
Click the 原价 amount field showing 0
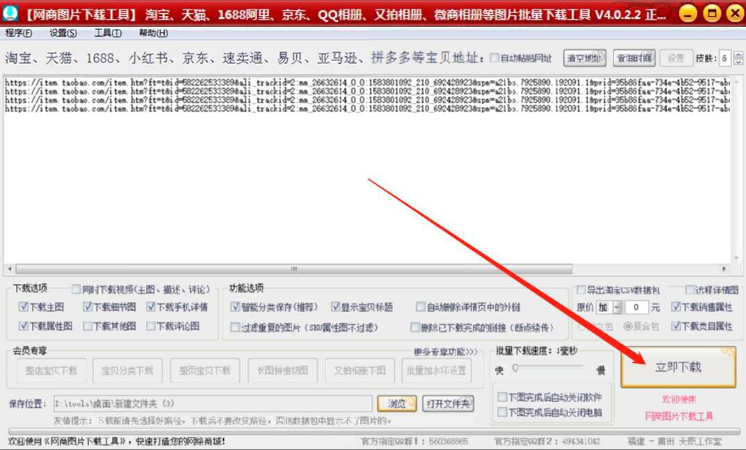coord(637,308)
